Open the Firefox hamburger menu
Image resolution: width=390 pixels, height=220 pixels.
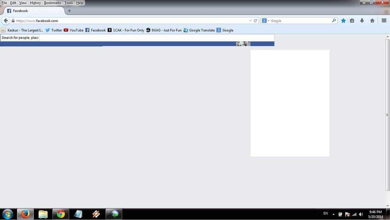pyautogui.click(x=384, y=21)
